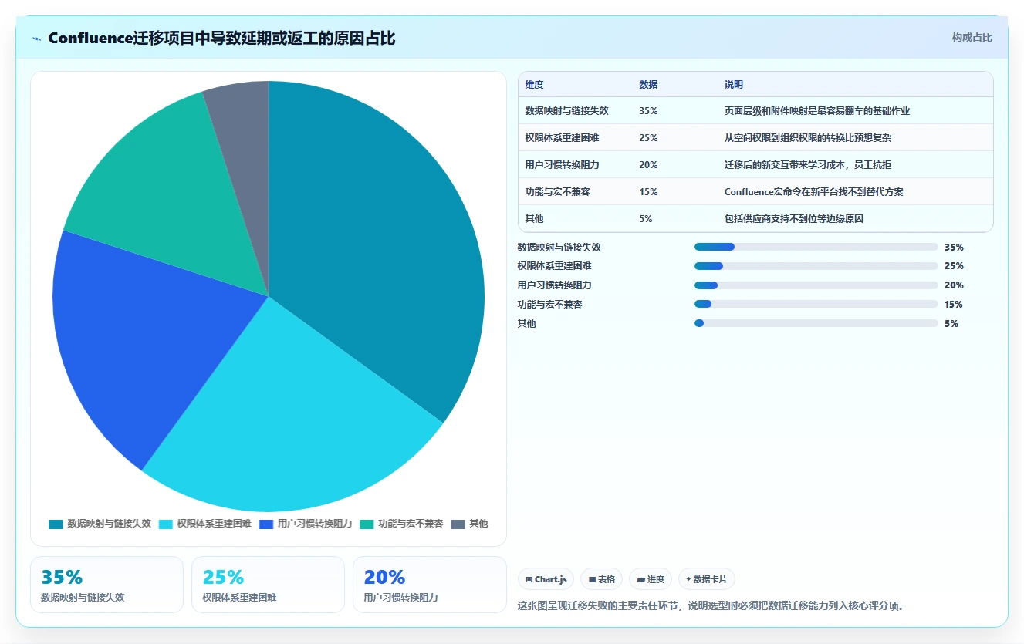The width and height of the screenshot is (1024, 644).
Task: Click legend label 用户习惯转换阻力 under the pie
Action: pos(315,524)
